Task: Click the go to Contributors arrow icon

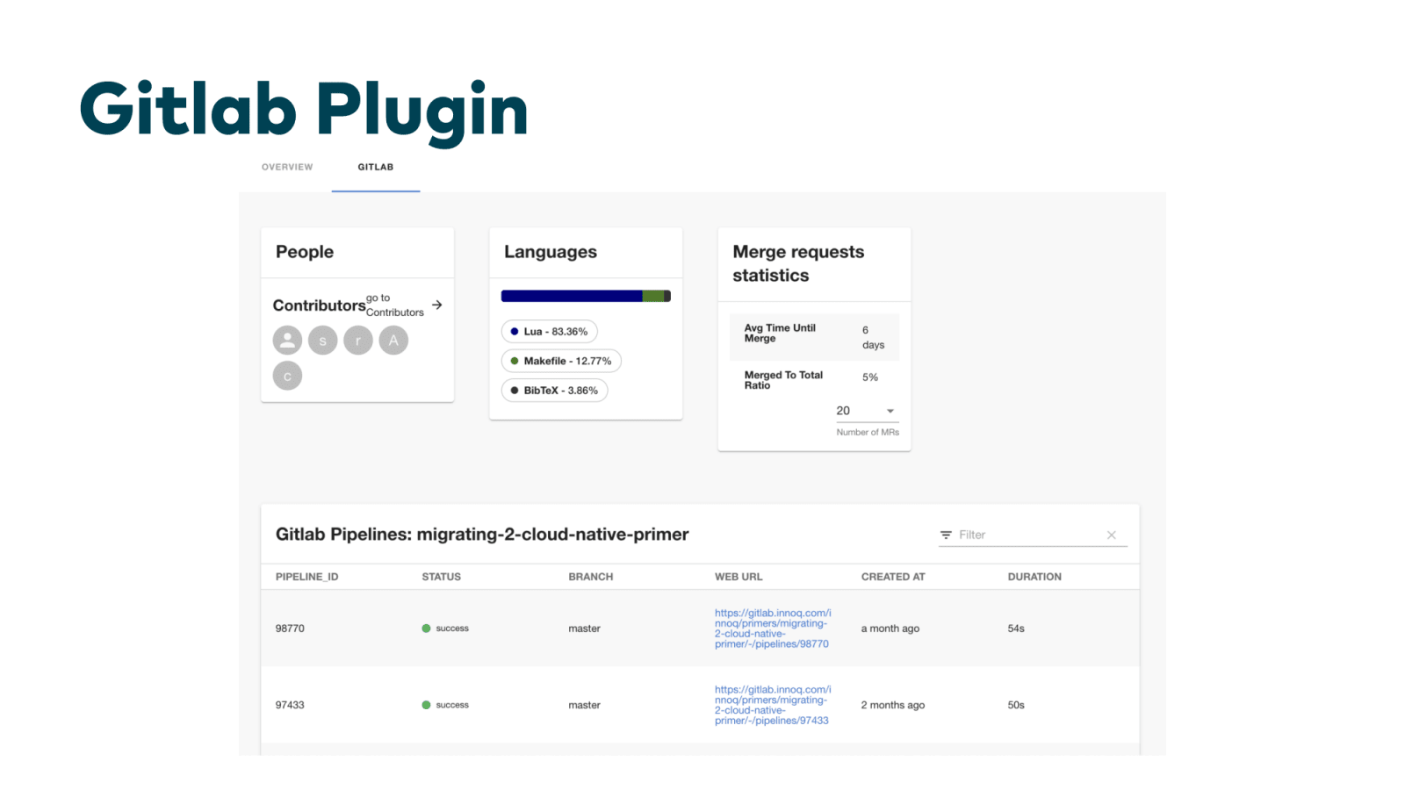Action: [437, 305]
